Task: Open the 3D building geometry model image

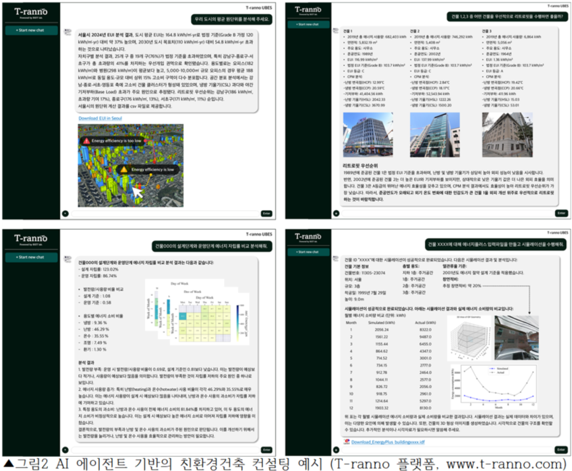Action: point(469,338)
